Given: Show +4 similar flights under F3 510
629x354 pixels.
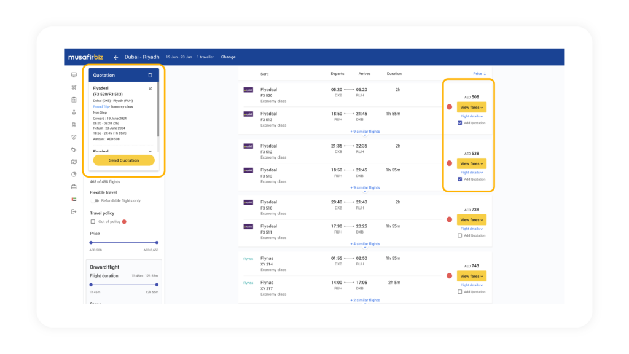Looking at the screenshot, I should point(365,244).
